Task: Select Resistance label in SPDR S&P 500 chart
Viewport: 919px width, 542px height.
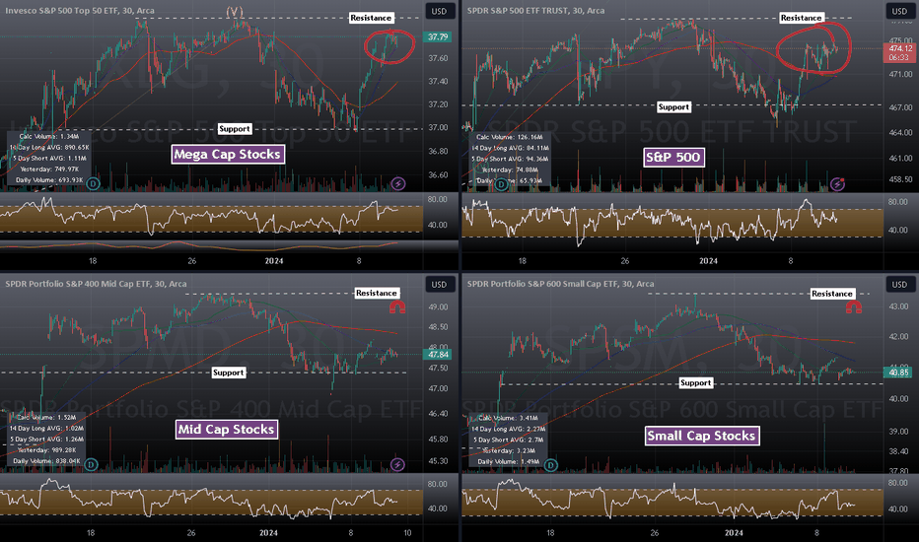Action: [802, 18]
